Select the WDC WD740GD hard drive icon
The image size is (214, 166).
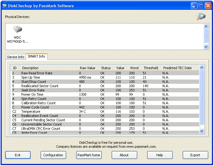[18, 29]
